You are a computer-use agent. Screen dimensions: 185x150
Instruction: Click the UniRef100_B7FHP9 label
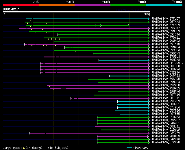166,25
